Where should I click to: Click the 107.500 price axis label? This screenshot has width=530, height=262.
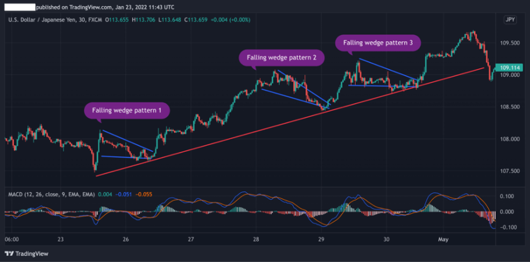pos(510,171)
